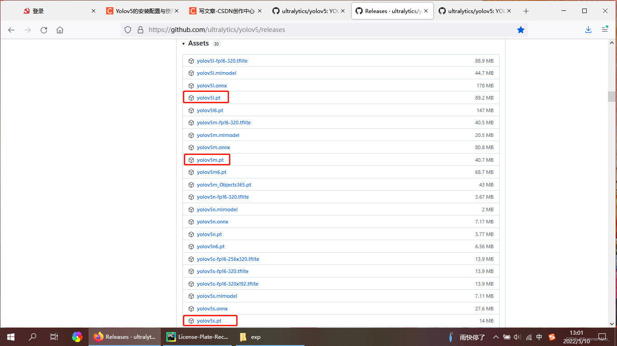Download yolov5l6.pt file
The height and width of the screenshot is (346, 617).
click(x=210, y=110)
